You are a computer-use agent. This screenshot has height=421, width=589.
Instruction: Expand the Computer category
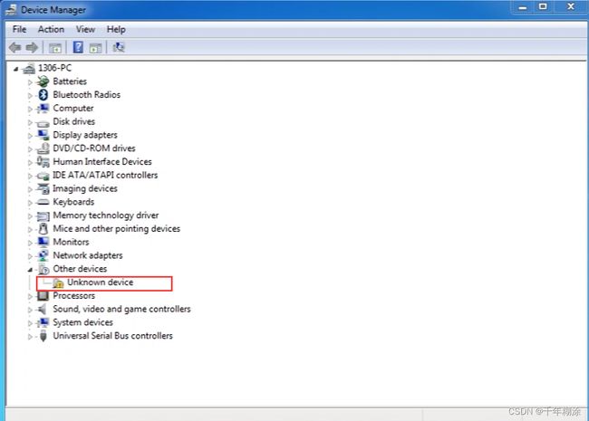point(30,109)
